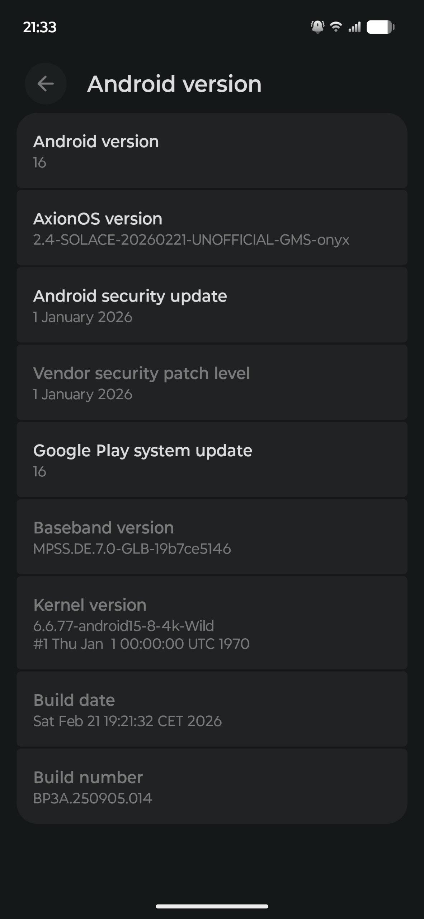Tap the cellular signal bars icon
The height and width of the screenshot is (919, 424).
354,27
